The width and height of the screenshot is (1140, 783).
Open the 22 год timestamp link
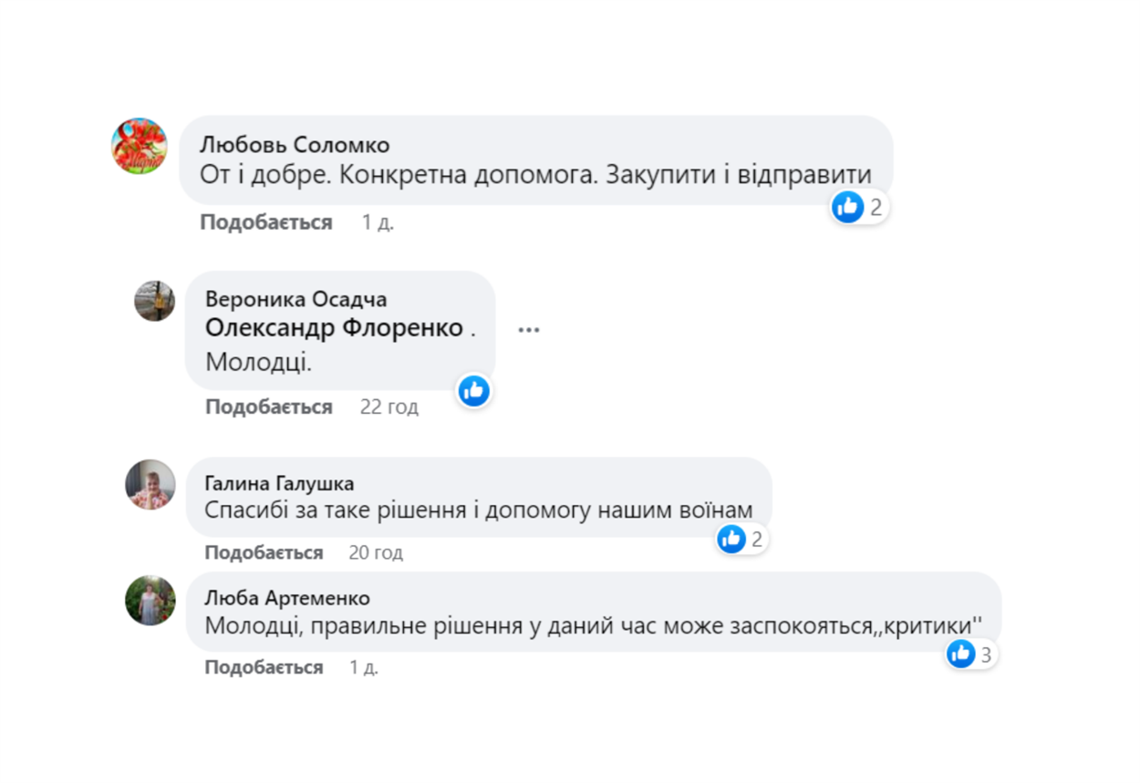click(389, 407)
